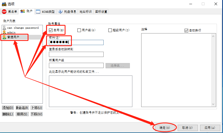Select 'can change password' account
The height and width of the screenshot is (133, 223).
click(x=22, y=28)
